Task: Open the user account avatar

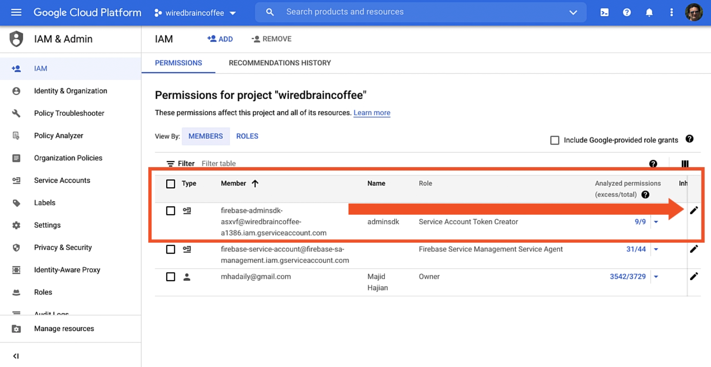Action: [x=694, y=12]
